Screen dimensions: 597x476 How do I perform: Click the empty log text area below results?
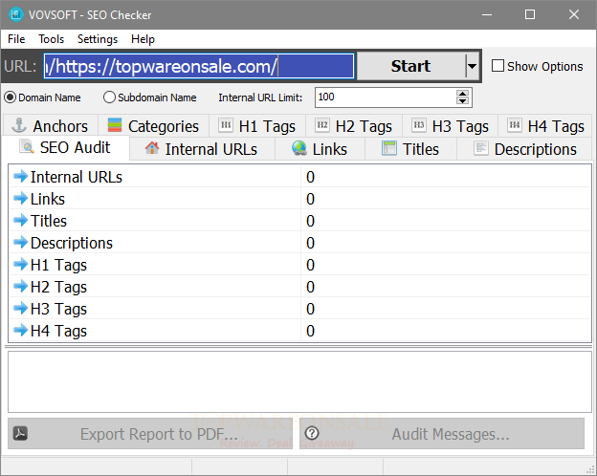pos(299,381)
